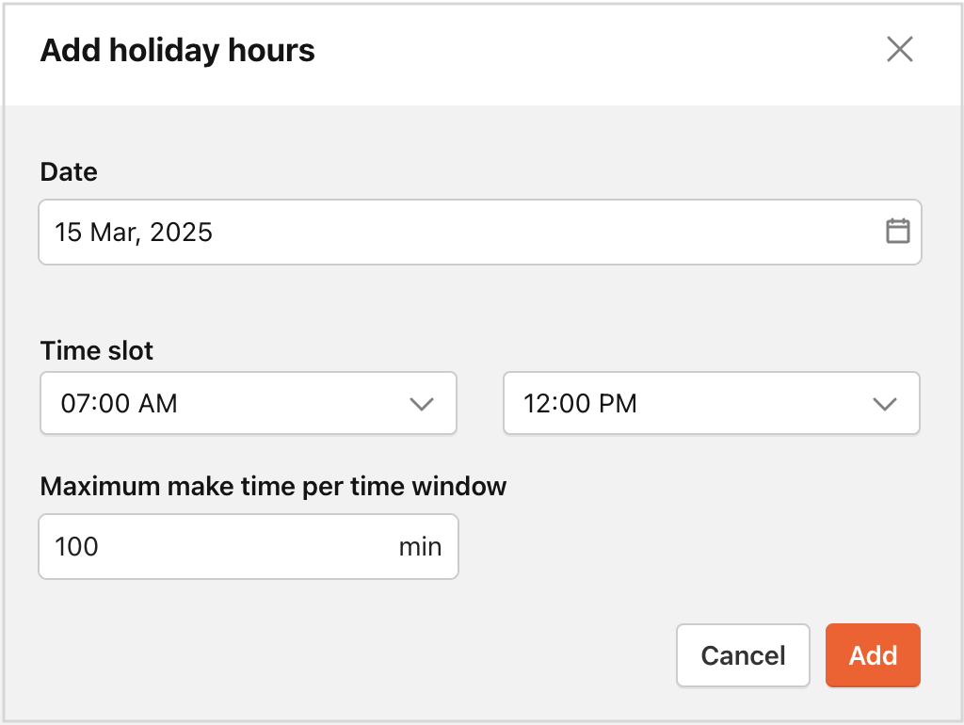Viewport: 964px width, 725px height.
Task: Click the 07:00 AM text value
Action: coord(120,404)
